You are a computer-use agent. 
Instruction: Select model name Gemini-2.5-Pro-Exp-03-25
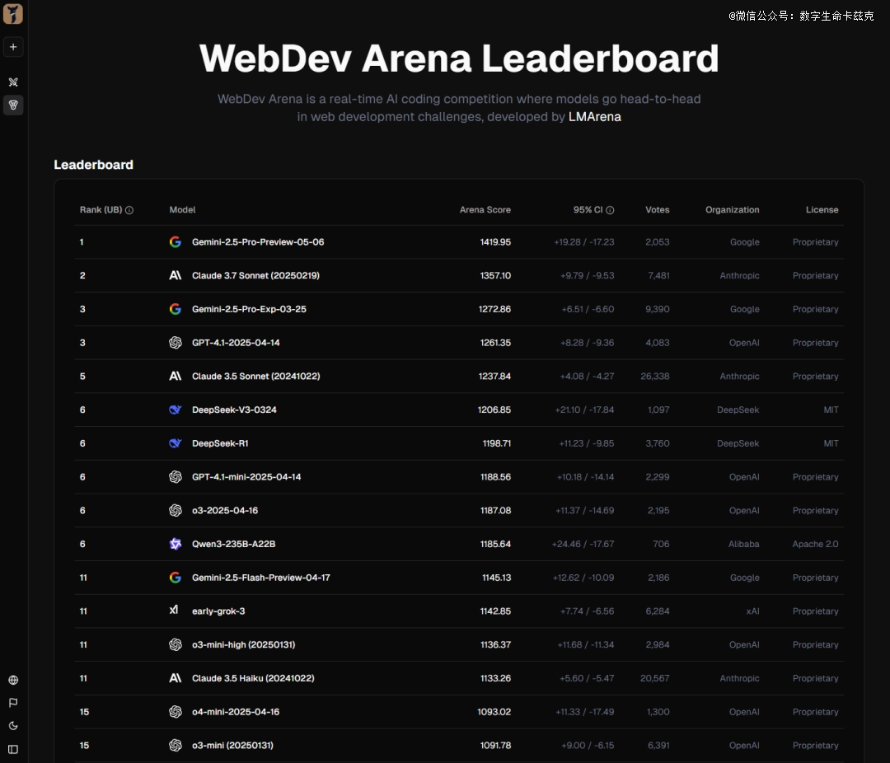point(249,309)
